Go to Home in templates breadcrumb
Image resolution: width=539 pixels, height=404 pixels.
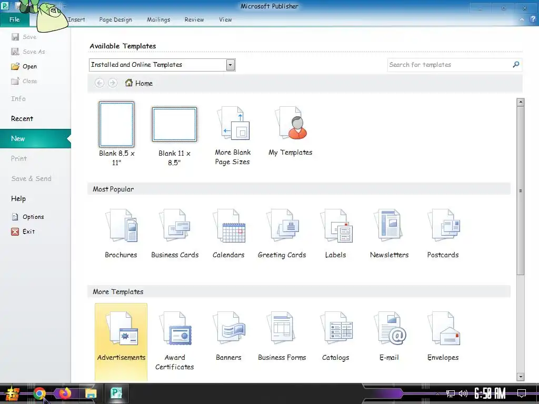(x=139, y=83)
